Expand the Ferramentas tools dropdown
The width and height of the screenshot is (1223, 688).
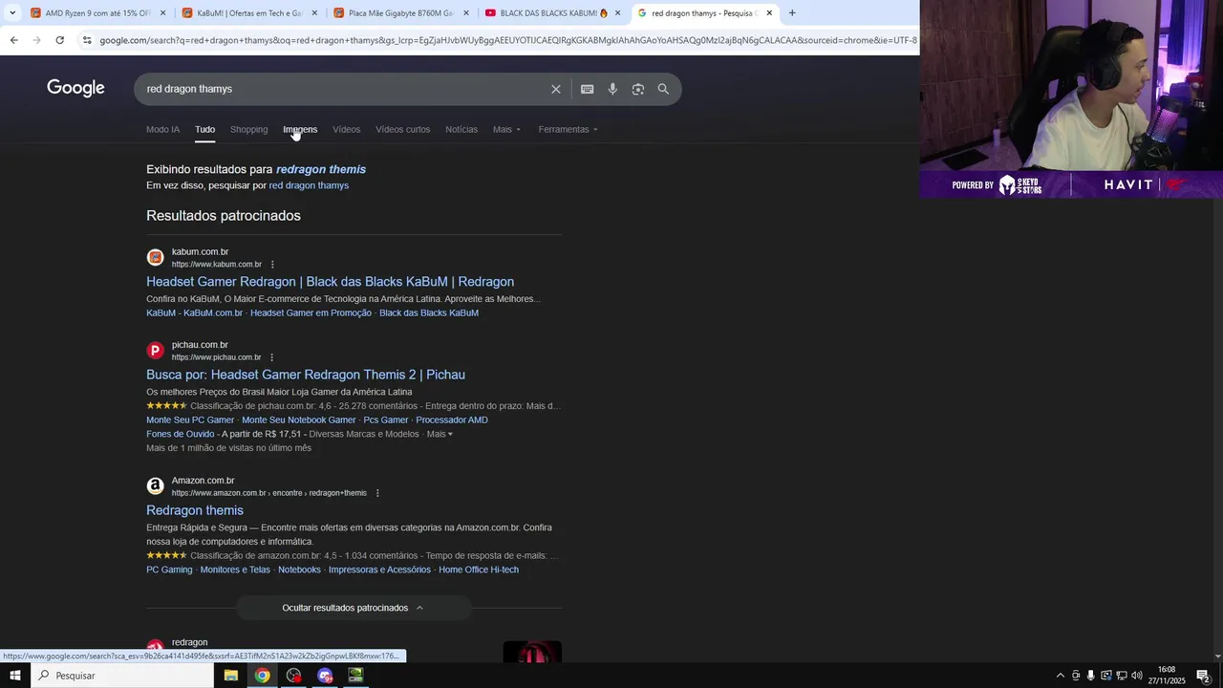(x=568, y=129)
